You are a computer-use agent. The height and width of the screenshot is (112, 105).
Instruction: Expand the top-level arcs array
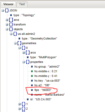point(7,20)
